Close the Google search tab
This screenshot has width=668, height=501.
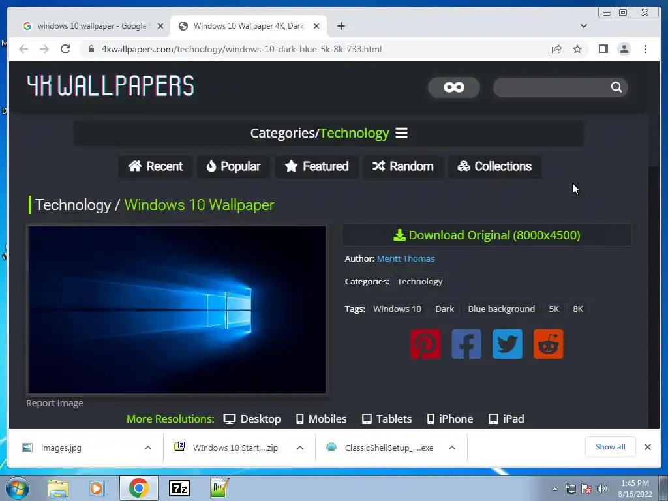coord(160,26)
